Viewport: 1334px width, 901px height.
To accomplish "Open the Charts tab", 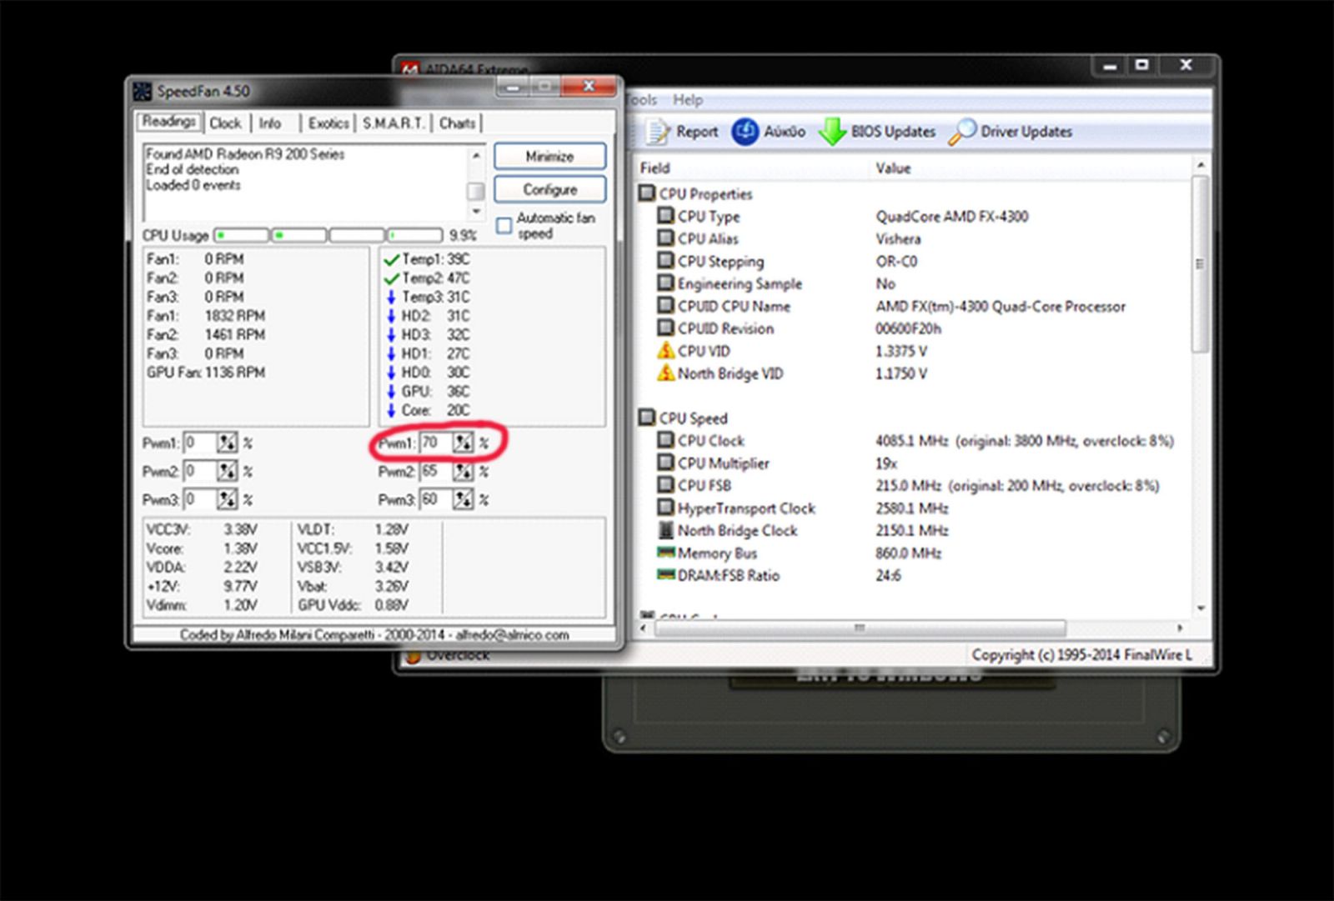I will (x=458, y=123).
